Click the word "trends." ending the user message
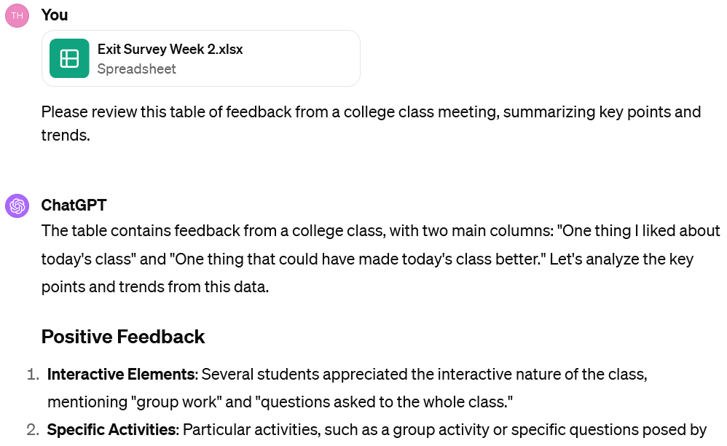 (x=65, y=135)
